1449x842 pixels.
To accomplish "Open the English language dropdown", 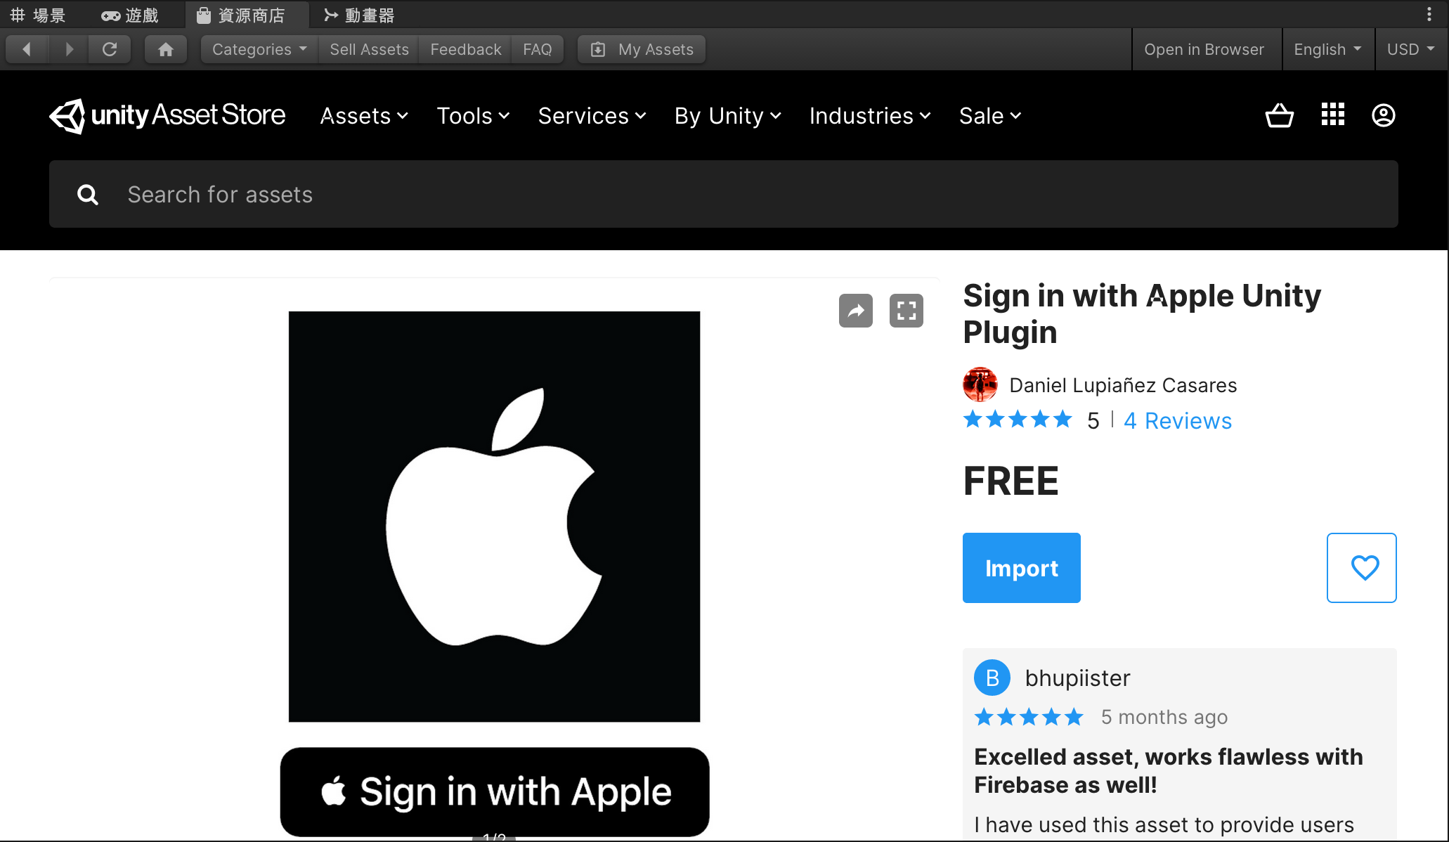I will pyautogui.click(x=1327, y=49).
